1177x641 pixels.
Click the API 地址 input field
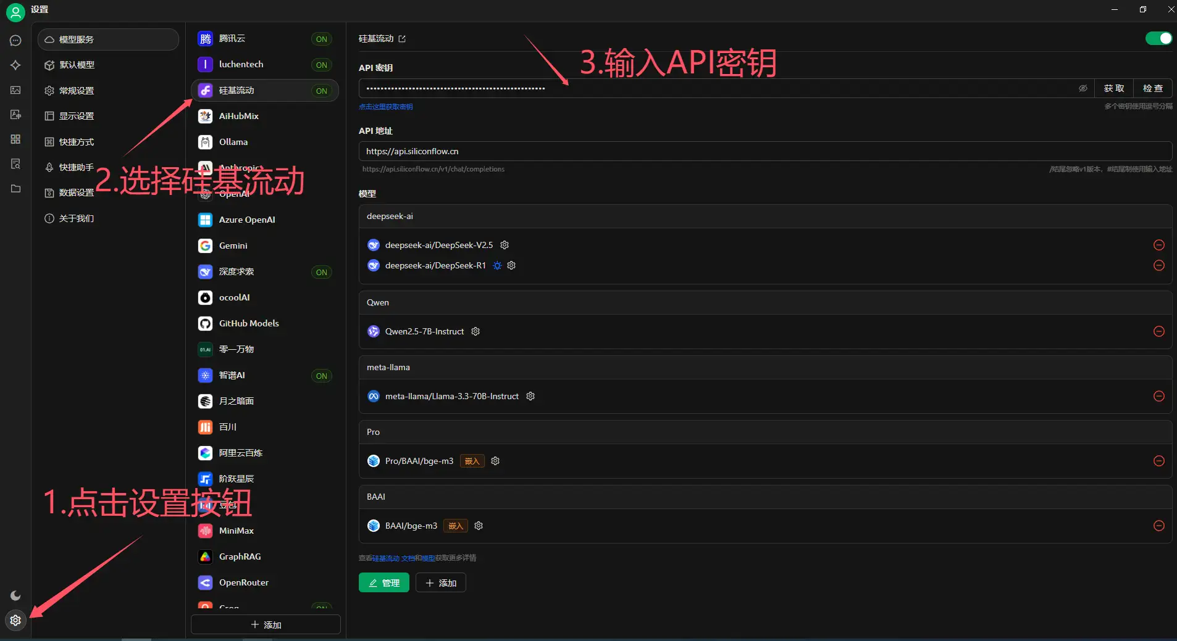coord(679,151)
